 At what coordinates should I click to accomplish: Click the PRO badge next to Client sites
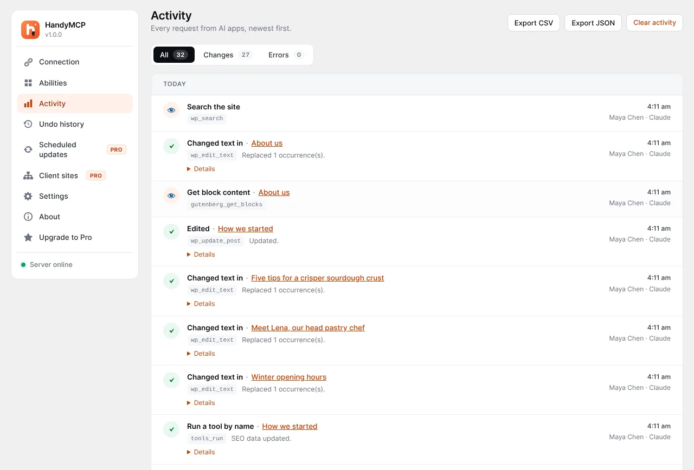tap(96, 175)
